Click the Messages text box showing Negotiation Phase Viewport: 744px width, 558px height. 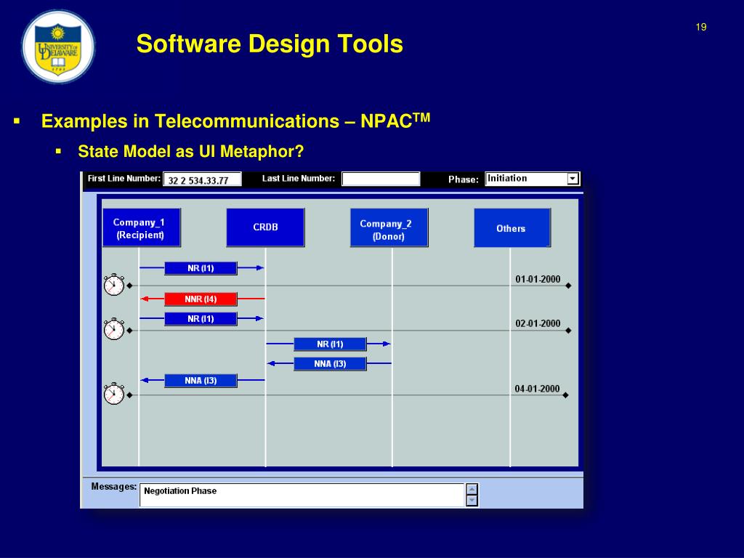[302, 495]
